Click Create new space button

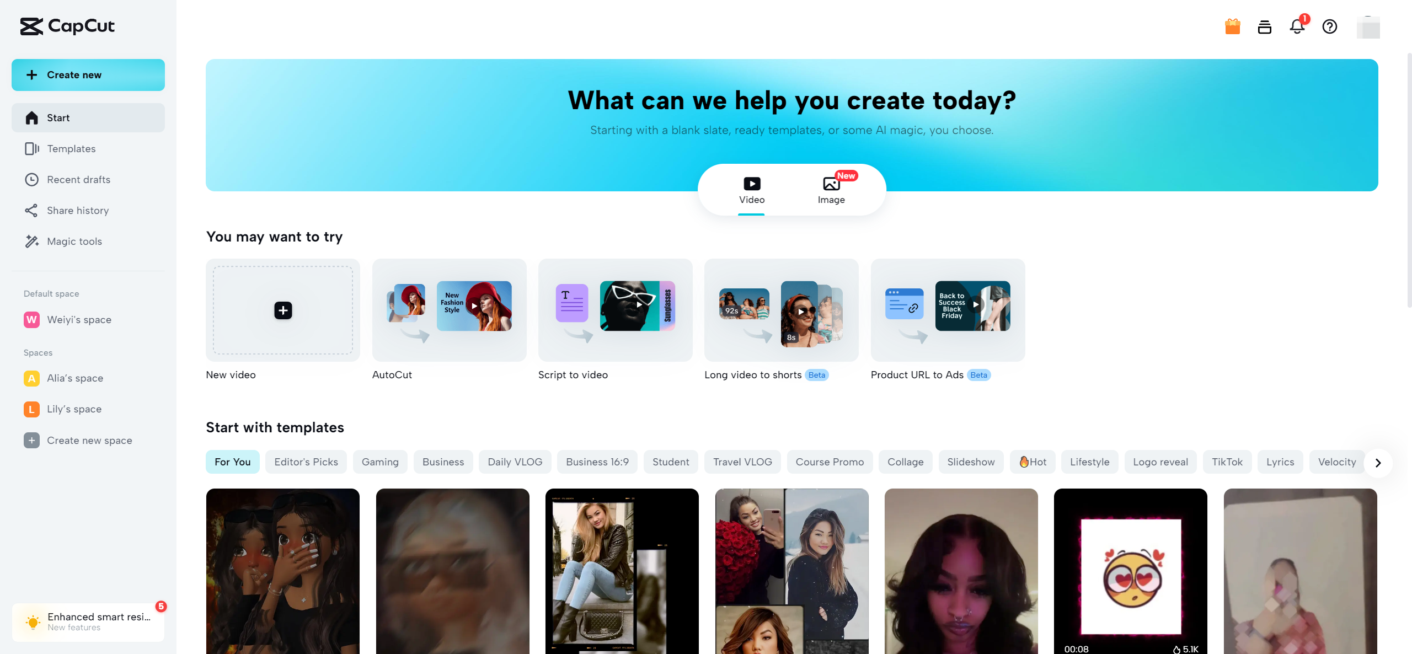click(89, 441)
